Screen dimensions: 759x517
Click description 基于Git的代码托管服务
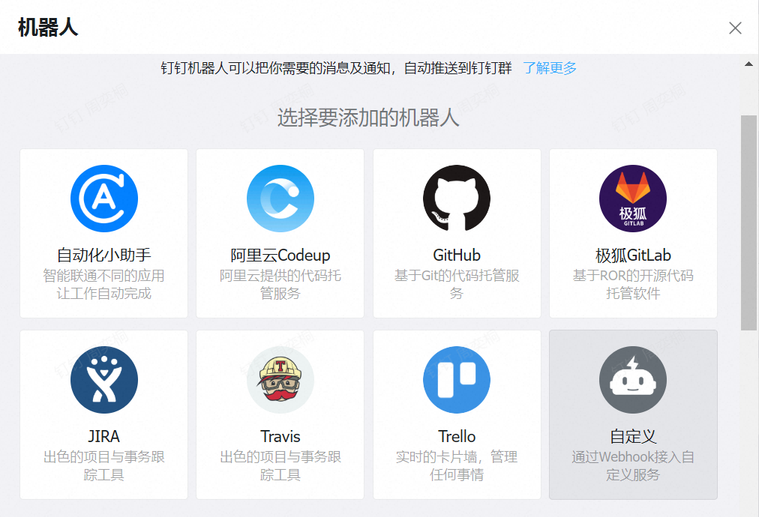pyautogui.click(x=457, y=285)
